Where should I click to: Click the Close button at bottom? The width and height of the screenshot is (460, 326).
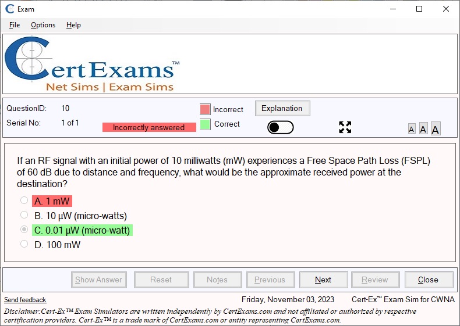(x=429, y=280)
